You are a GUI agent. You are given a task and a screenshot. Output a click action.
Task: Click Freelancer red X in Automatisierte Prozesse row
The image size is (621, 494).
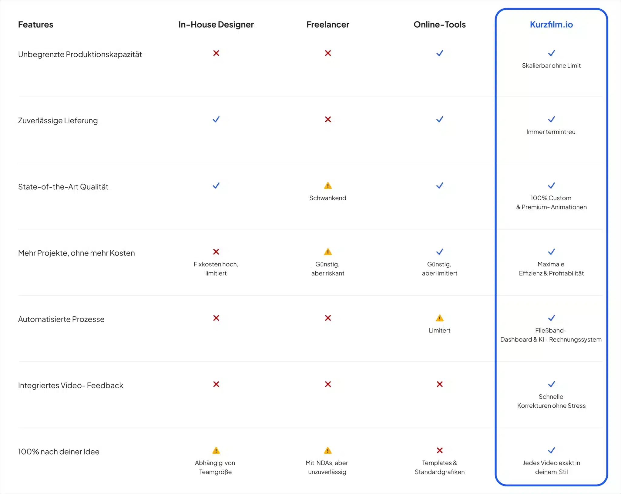click(328, 318)
